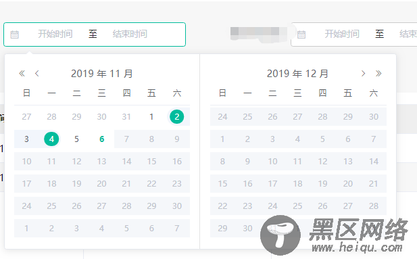
Task: Click 开始时间 field in the left date picker
Action: pos(55,34)
